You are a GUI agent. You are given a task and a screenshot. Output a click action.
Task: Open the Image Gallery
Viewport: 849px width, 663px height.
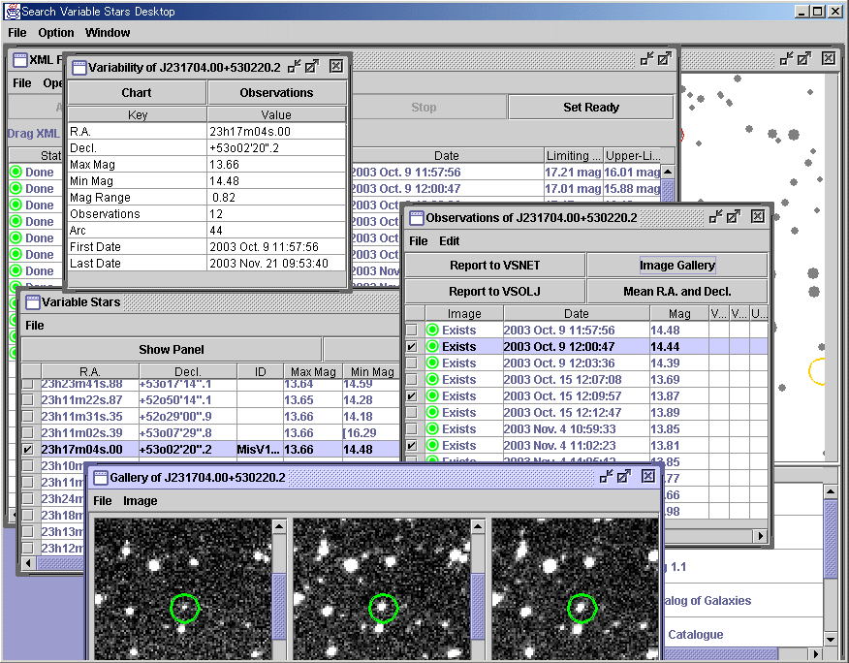pos(677,266)
